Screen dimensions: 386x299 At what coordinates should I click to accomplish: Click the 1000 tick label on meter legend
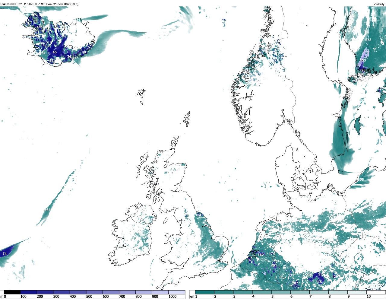point(172,297)
